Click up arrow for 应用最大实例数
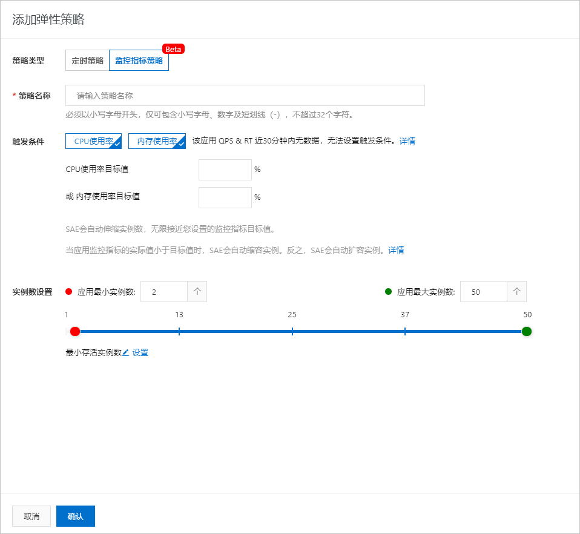 (516, 292)
